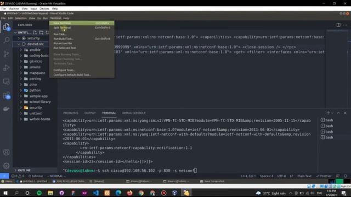Screen dimensions: 351x197
Task: Open the terminal launch profile dropdown arrow
Action: coord(332,113)
